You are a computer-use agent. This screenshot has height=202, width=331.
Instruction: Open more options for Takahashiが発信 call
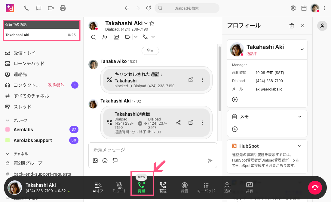tap(202, 123)
